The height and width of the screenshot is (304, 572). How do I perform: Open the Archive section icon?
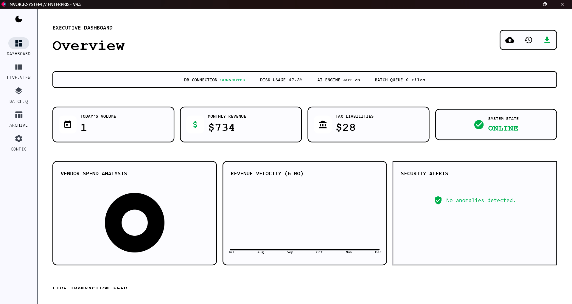click(18, 115)
